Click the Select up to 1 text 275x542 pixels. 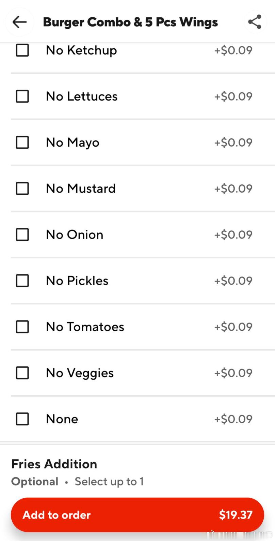(x=109, y=482)
